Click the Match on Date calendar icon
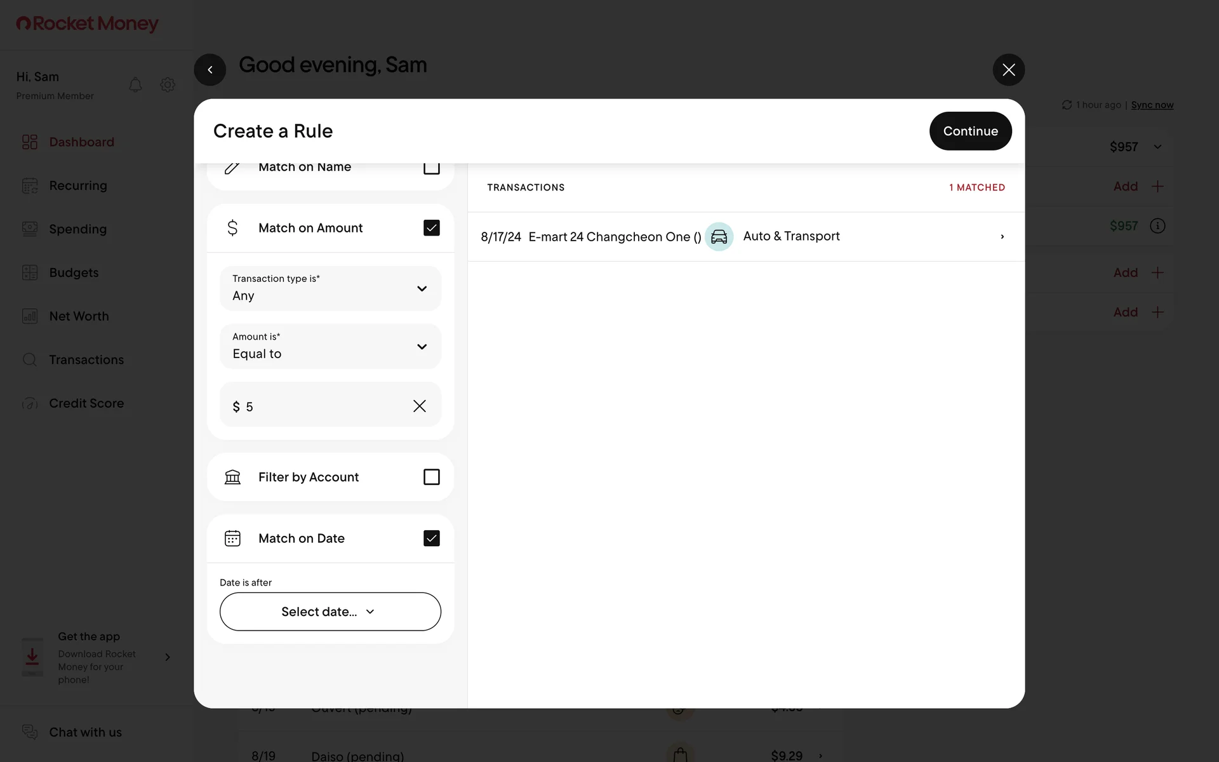Viewport: 1219px width, 762px height. click(x=232, y=538)
